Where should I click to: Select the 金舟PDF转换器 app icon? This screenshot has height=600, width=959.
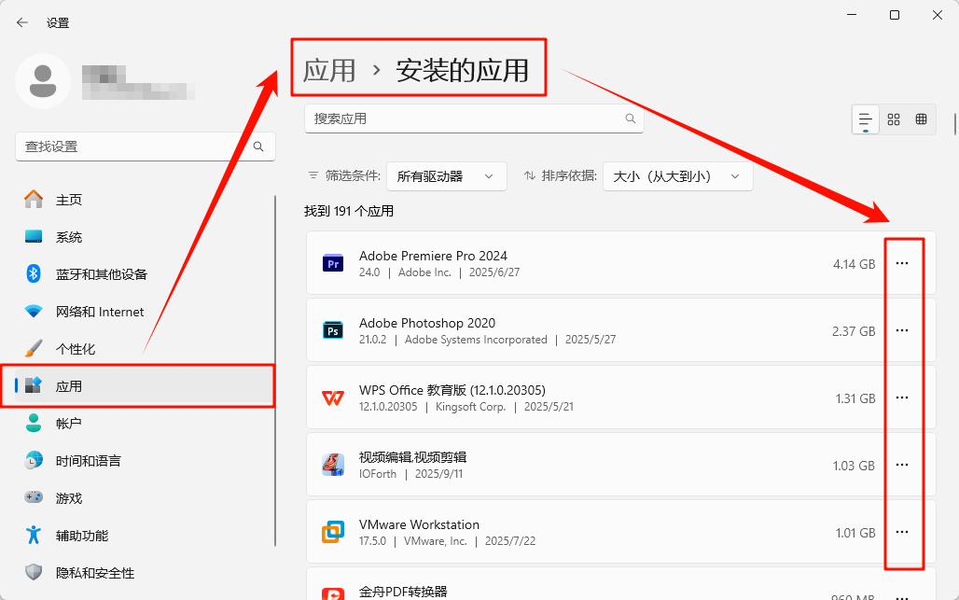tap(333, 593)
